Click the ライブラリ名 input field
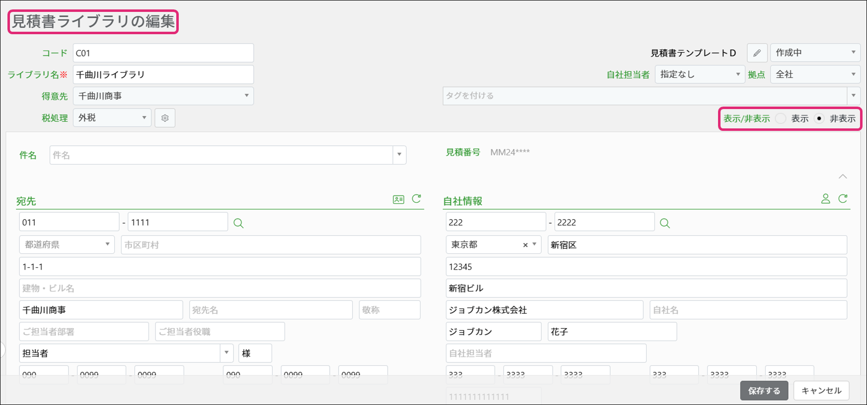This screenshot has width=867, height=405. pos(163,74)
